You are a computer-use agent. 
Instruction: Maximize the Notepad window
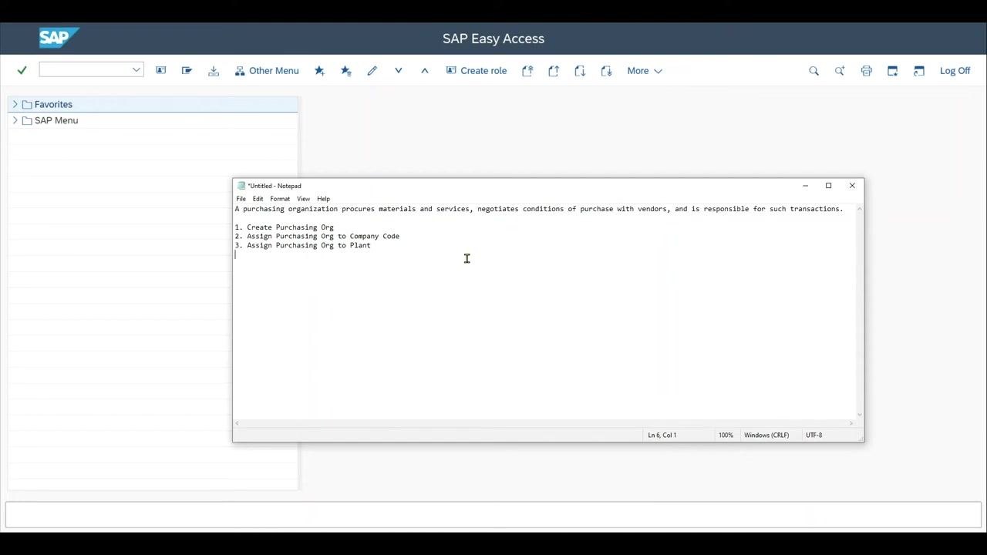coord(828,186)
